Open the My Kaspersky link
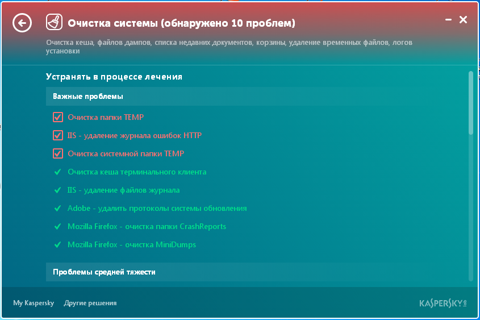 pyautogui.click(x=34, y=303)
